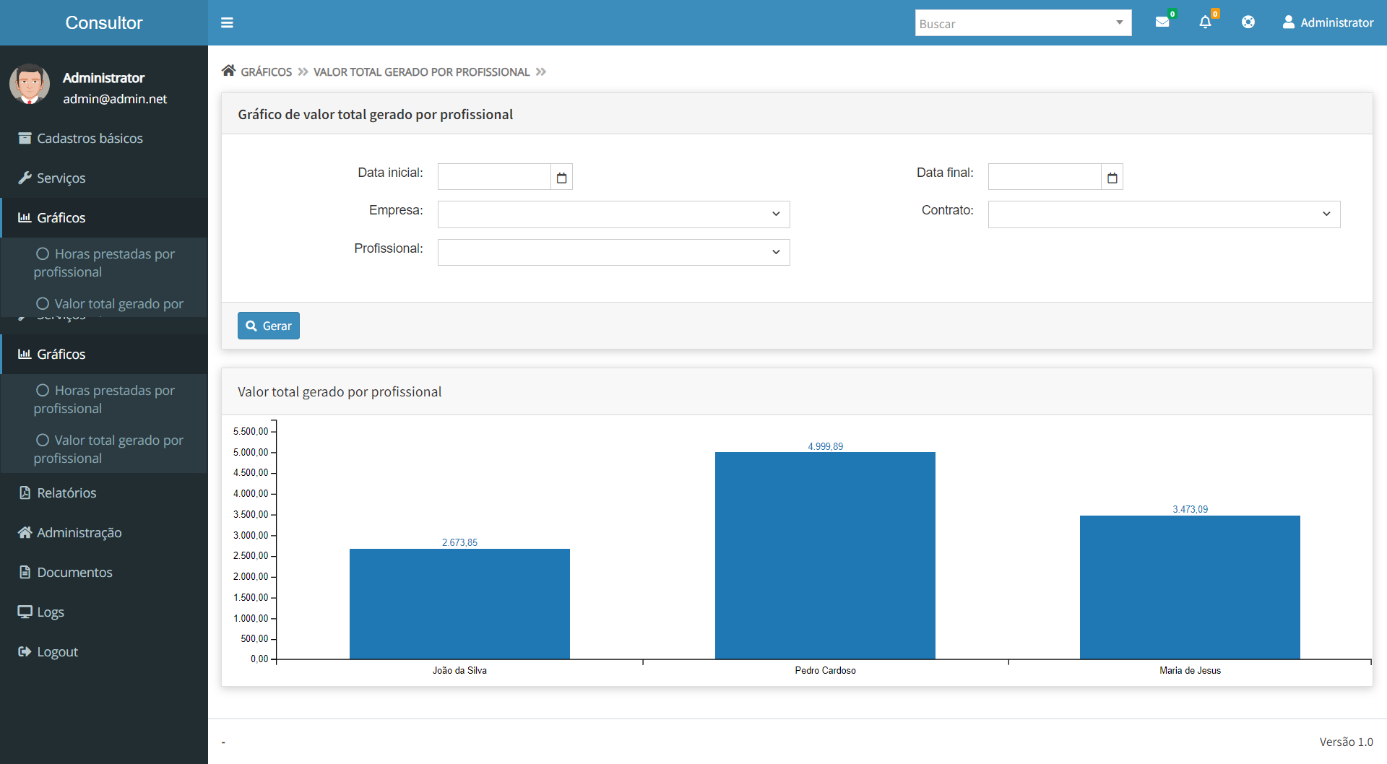The width and height of the screenshot is (1387, 764).
Task: Open Cadastros básicos menu
Action: [x=104, y=138]
